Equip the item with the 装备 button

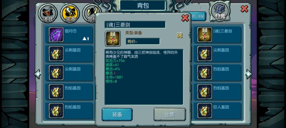[x=117, y=114]
